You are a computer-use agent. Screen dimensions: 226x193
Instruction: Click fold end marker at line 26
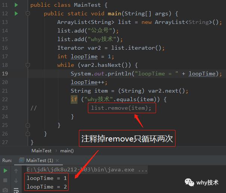pyautogui.click(x=28, y=134)
